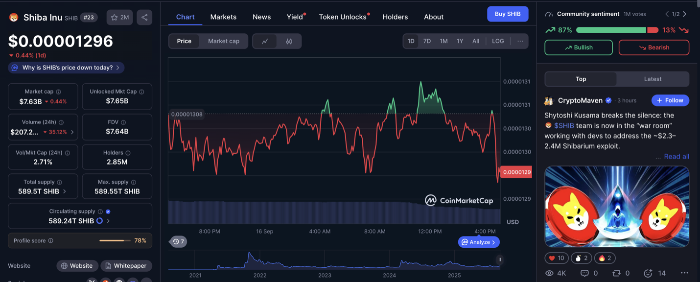
Task: Click the heart reaction on CryptoMaven post
Action: [556, 258]
